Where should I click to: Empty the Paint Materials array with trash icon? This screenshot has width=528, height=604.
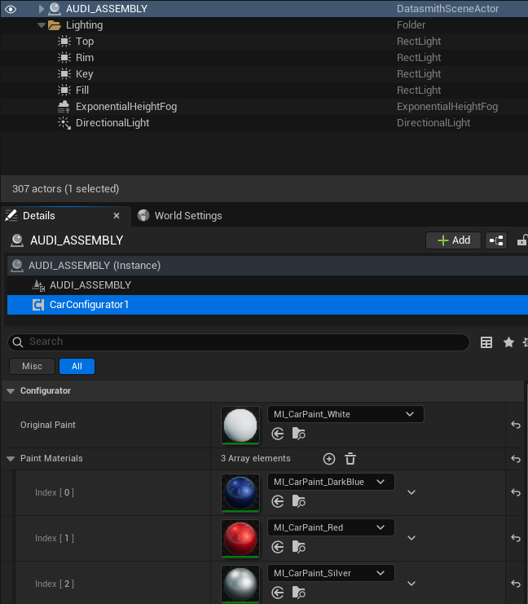[x=350, y=459]
